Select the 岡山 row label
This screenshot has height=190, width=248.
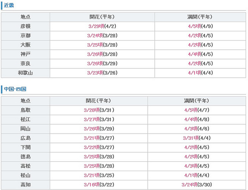click(26, 129)
